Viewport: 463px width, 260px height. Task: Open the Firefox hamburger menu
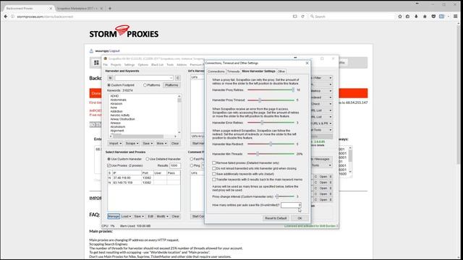(456, 17)
